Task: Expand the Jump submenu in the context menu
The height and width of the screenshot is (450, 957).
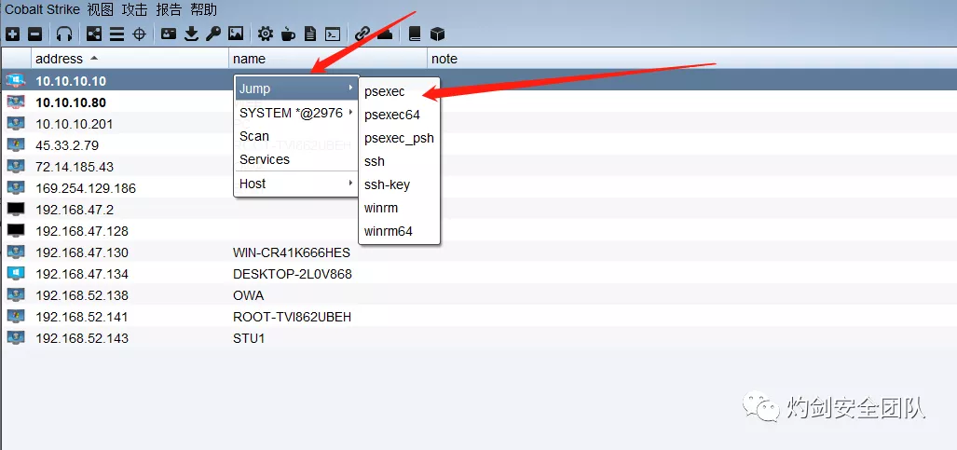Action: click(296, 89)
